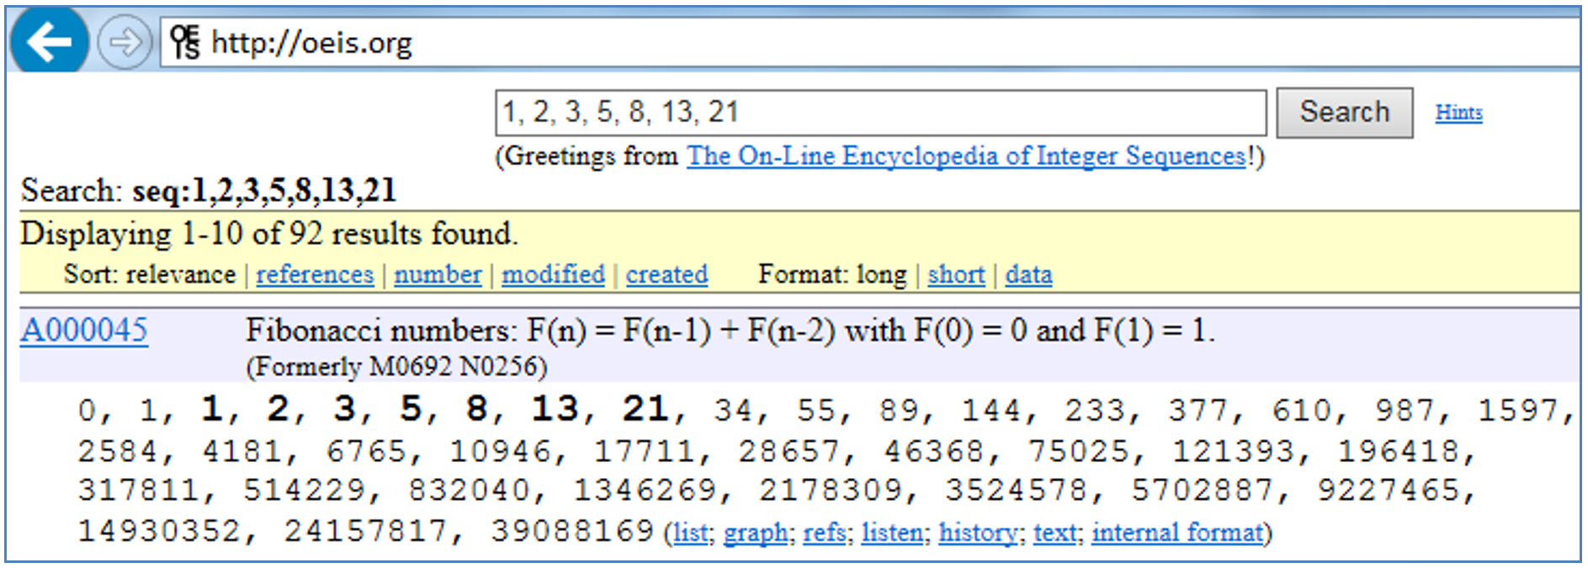Click the number 9227465 in sequence

pos(1388,490)
